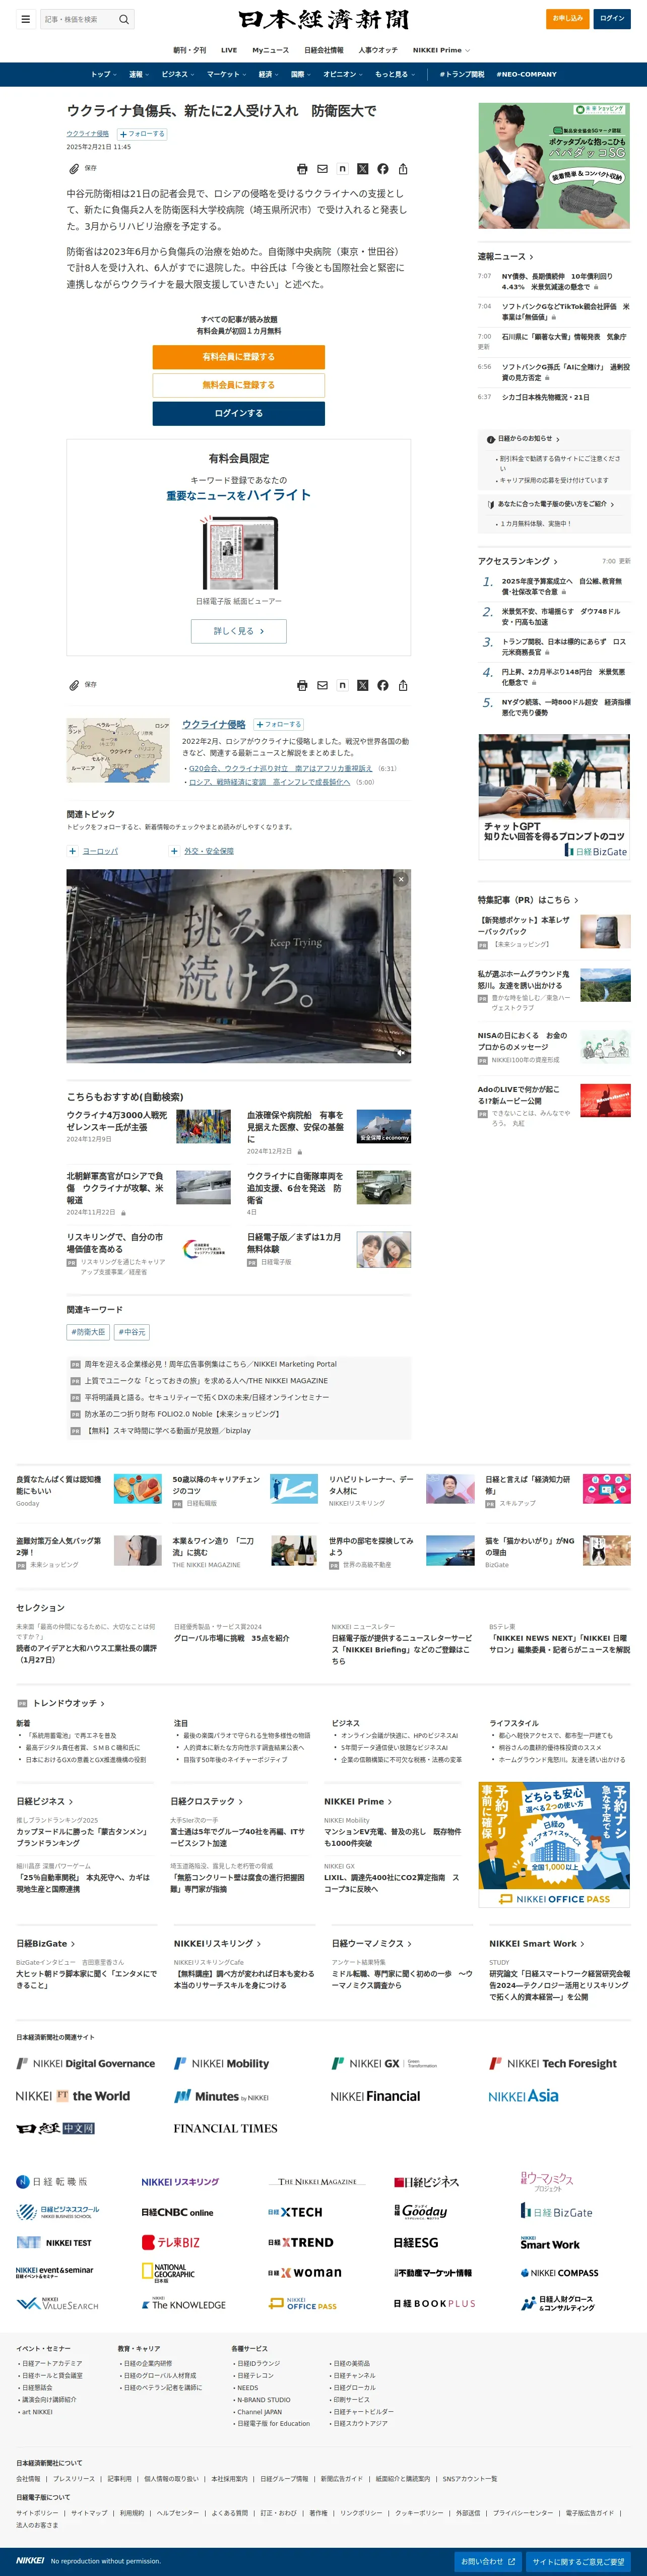Click in 記事・株価を検索 search field
This screenshot has height=2576, width=647.
[x=78, y=19]
